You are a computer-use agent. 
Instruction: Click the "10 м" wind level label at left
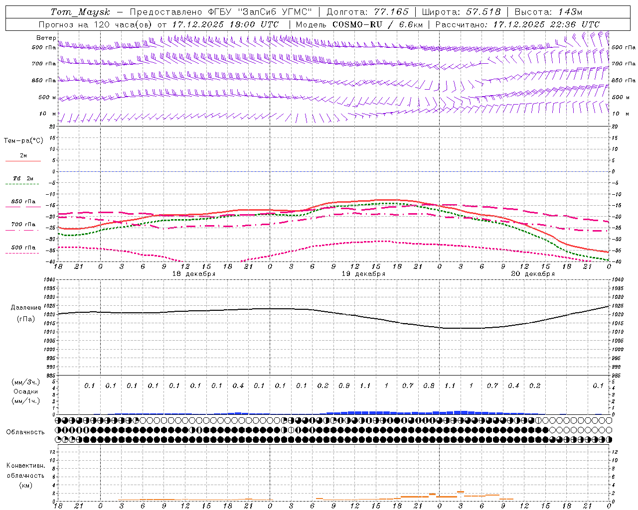click(48, 114)
